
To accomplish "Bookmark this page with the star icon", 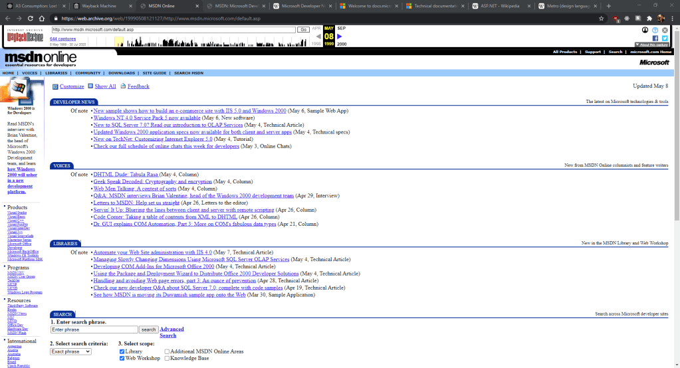I will coord(602,19).
